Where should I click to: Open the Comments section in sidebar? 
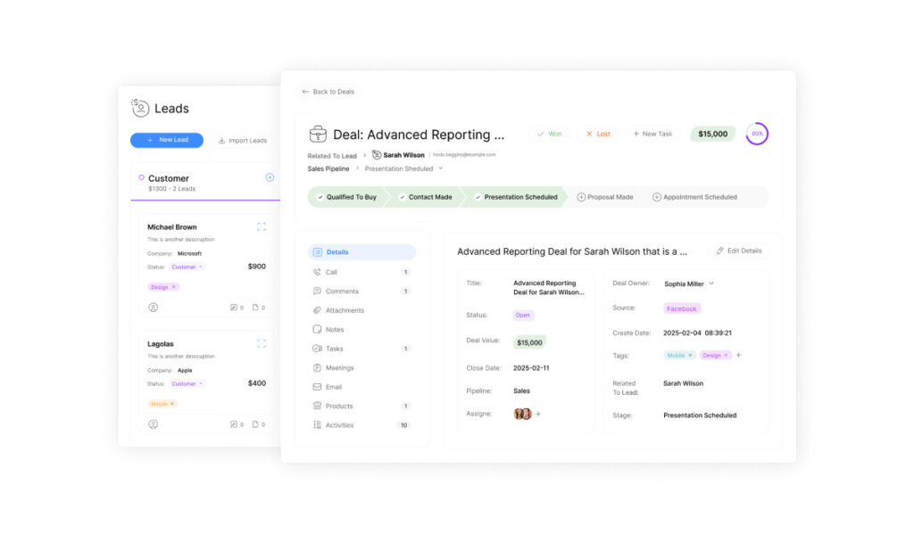342,292
